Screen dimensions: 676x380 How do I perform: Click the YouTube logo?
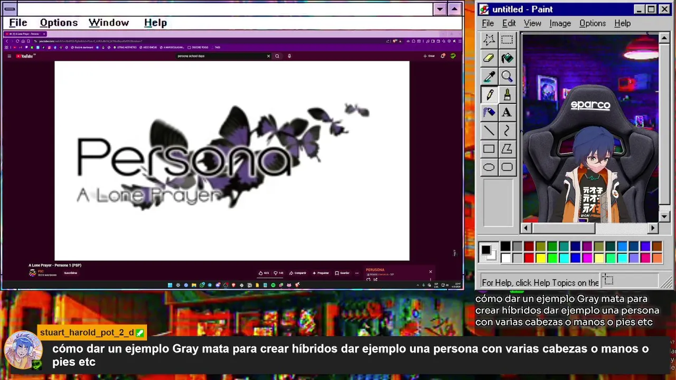25,56
